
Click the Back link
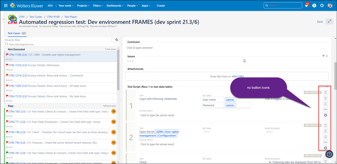[x=320, y=22]
